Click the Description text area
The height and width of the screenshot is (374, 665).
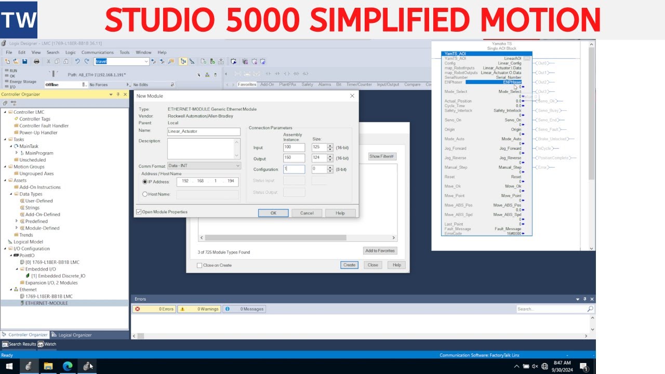click(x=204, y=149)
